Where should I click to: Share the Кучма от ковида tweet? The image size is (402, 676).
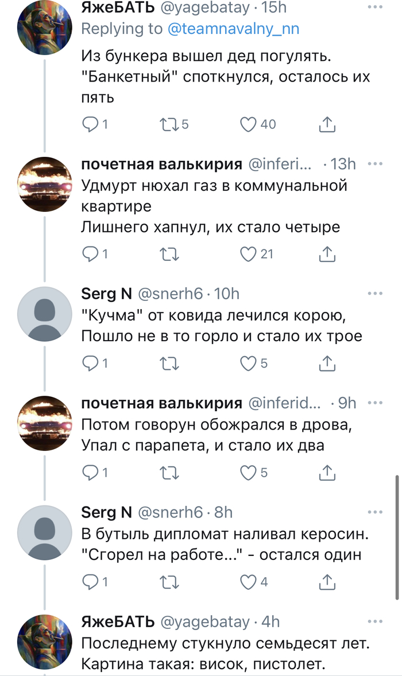[326, 363]
